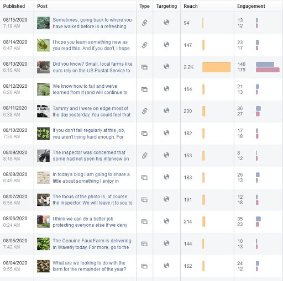Click globe targeting icon for 08/12/2020 post
The height and width of the screenshot is (281, 283).
(x=166, y=89)
